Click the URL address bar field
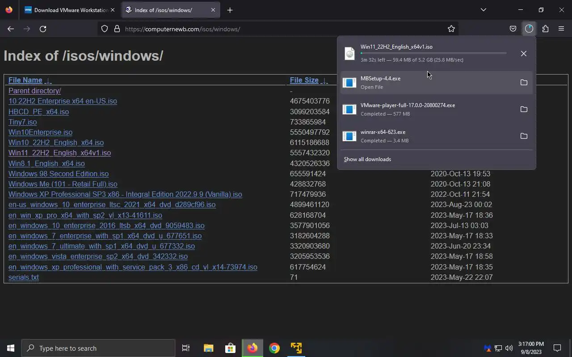Image resolution: width=572 pixels, height=357 pixels. coord(277,29)
